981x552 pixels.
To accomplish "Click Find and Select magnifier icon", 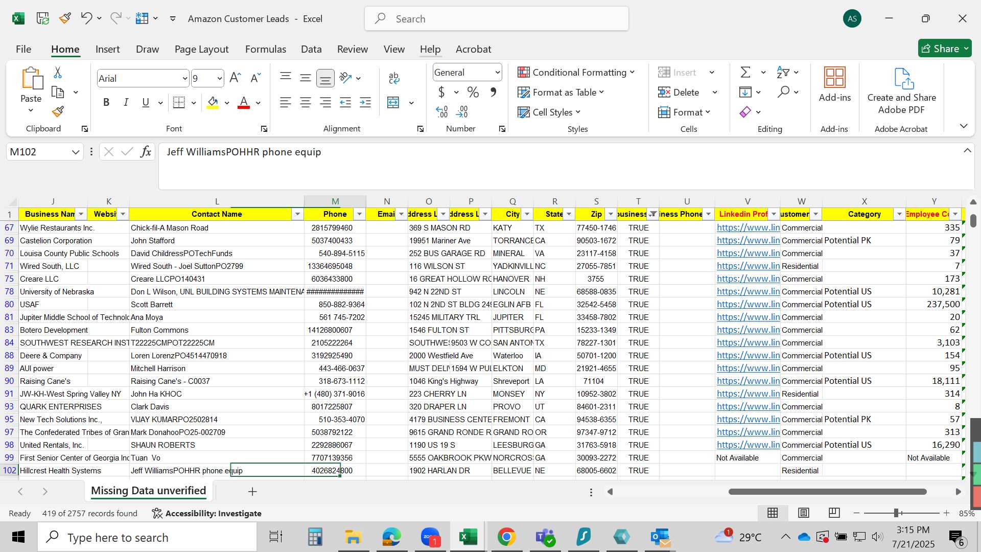I will tap(783, 92).
